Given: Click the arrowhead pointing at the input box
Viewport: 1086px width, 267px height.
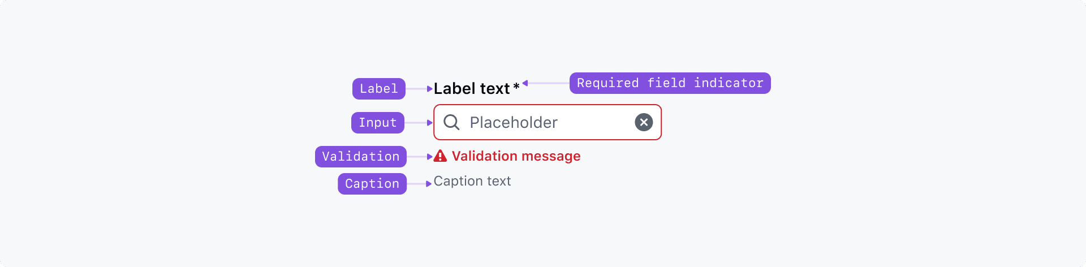Looking at the screenshot, I should coord(430,123).
